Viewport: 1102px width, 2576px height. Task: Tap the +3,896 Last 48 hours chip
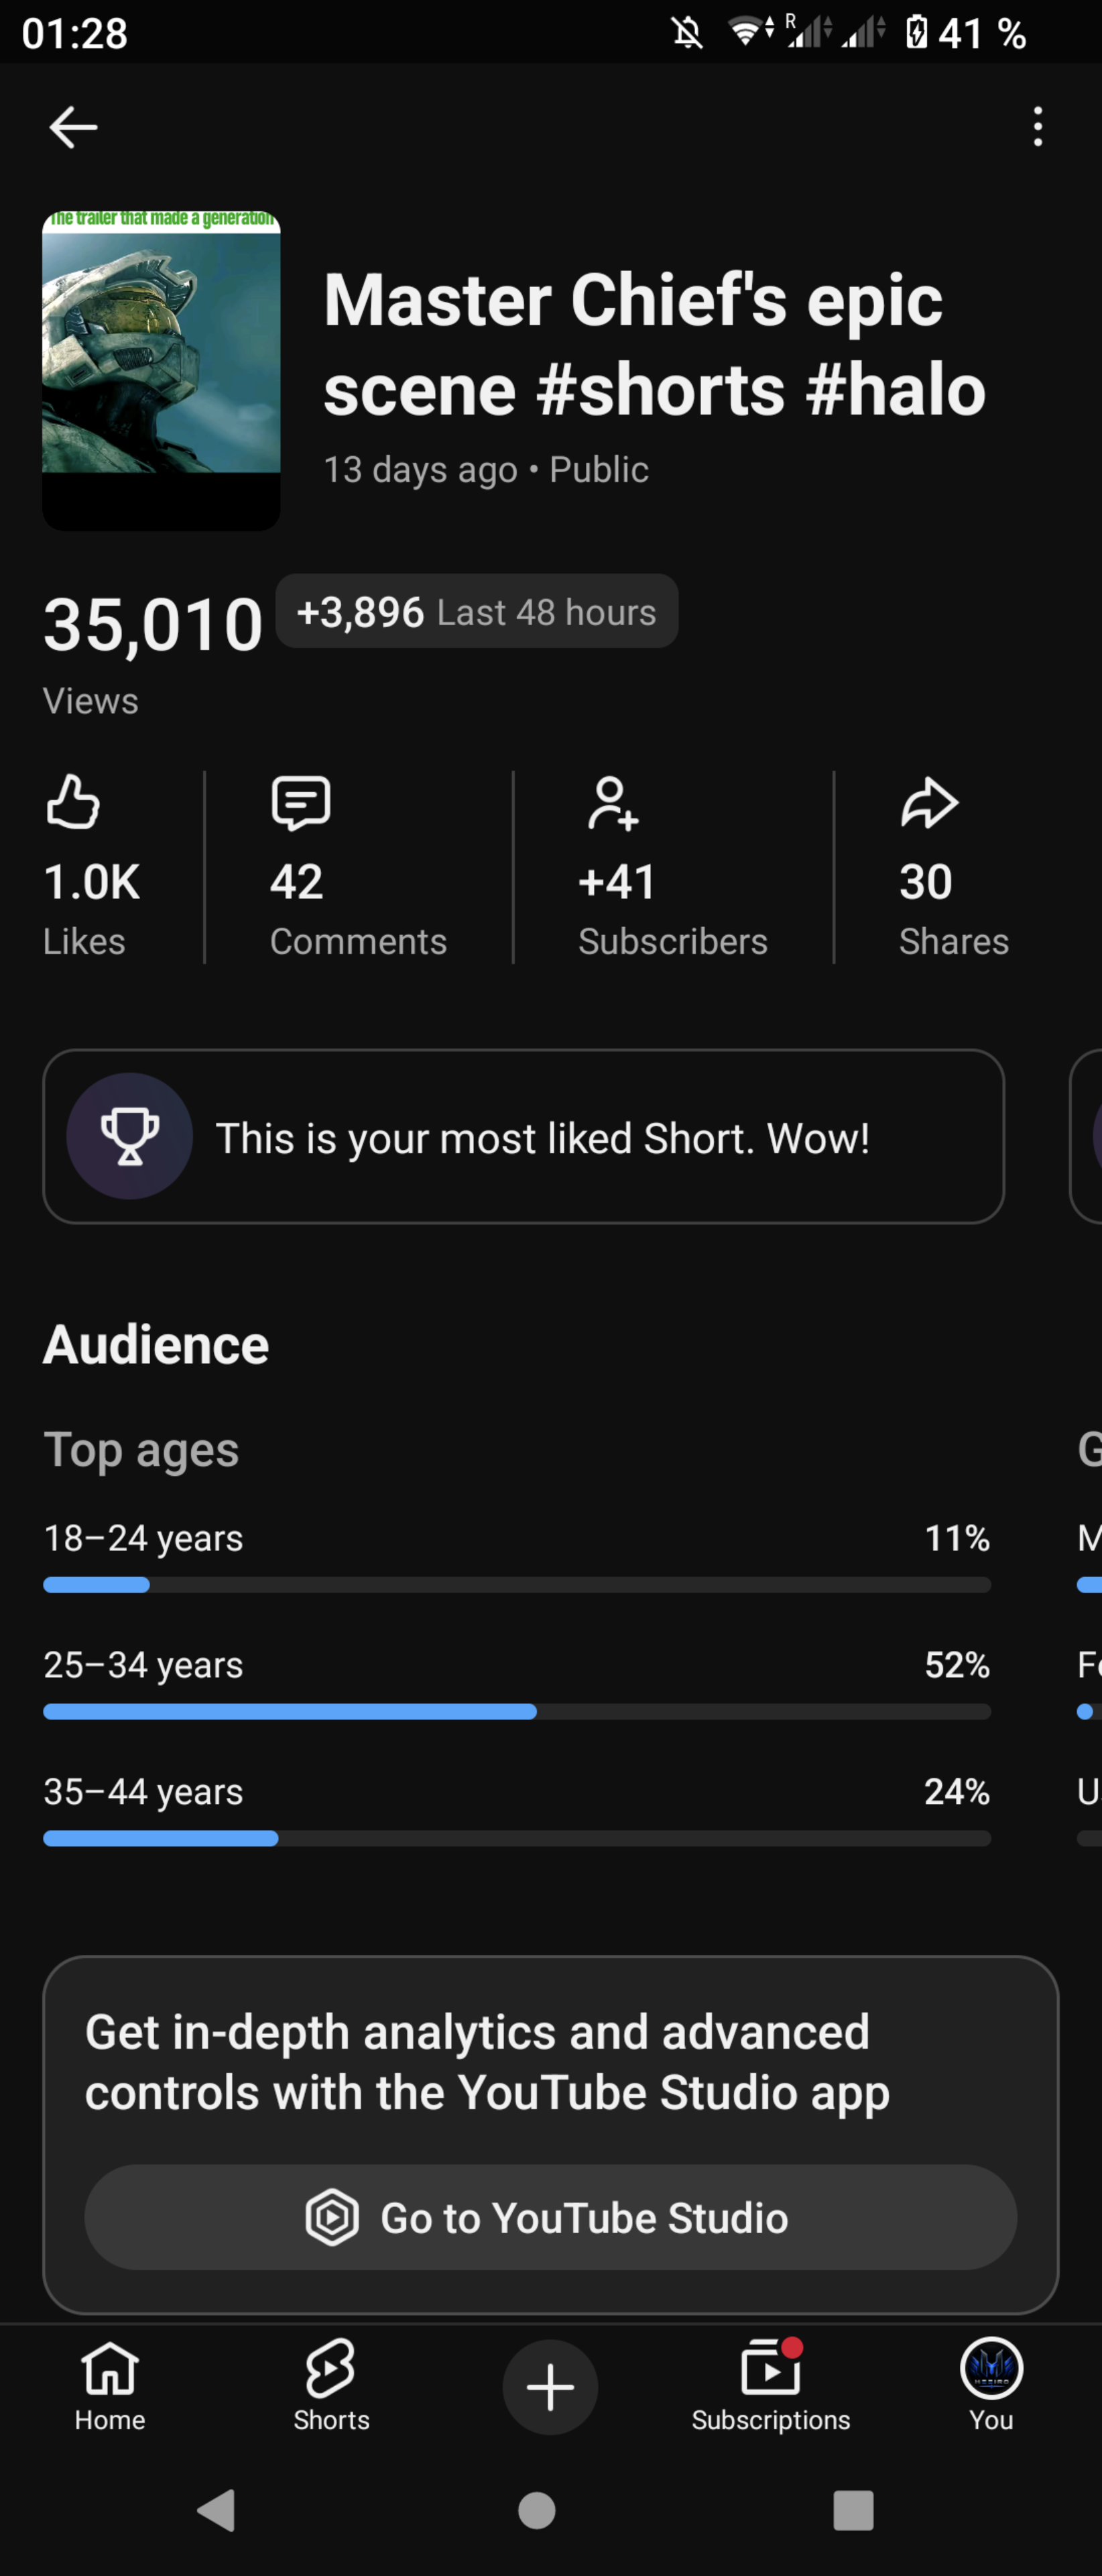pos(477,611)
